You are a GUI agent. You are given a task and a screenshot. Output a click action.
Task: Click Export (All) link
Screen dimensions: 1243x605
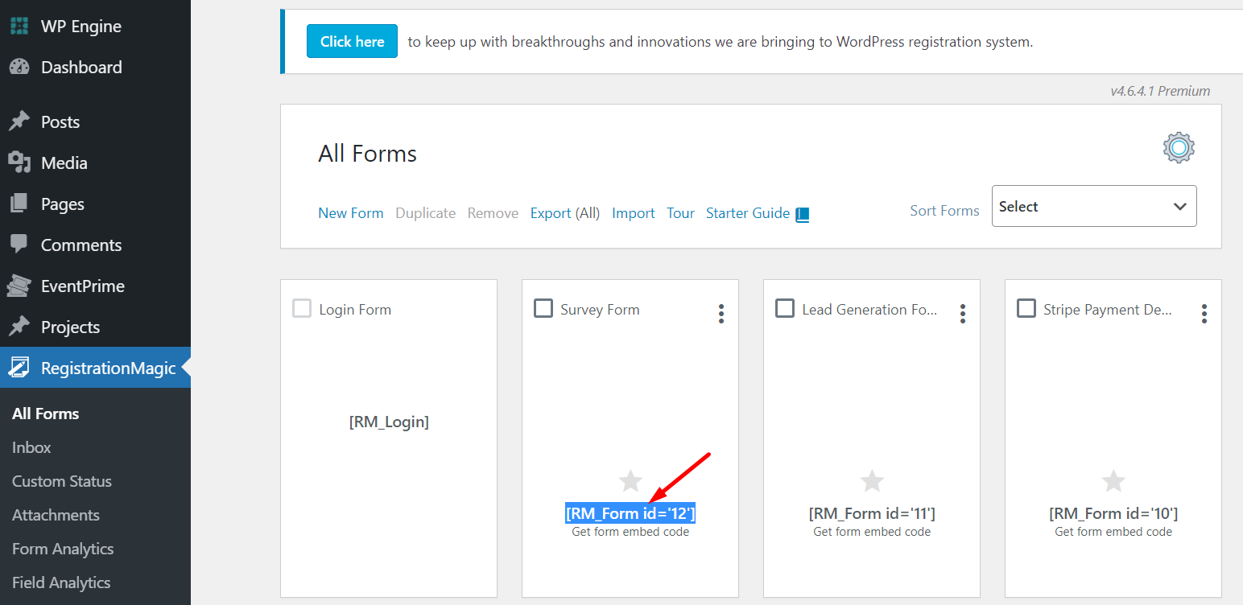click(x=565, y=213)
